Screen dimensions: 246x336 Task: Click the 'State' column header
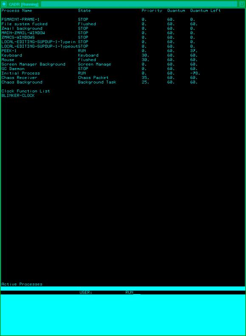(x=84, y=11)
